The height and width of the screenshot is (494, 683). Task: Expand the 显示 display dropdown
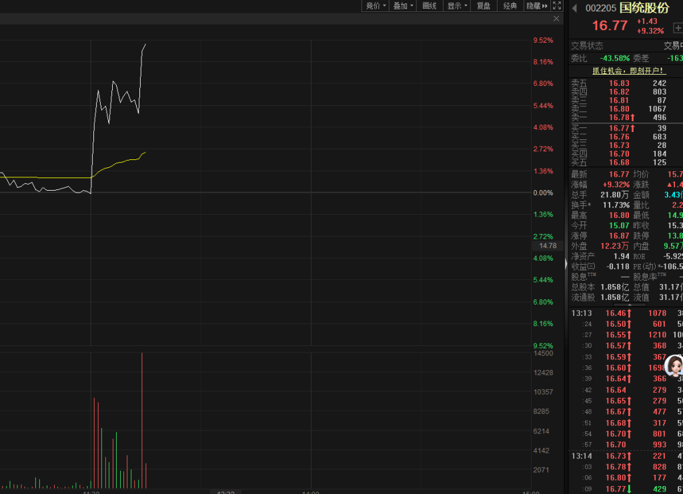[457, 6]
